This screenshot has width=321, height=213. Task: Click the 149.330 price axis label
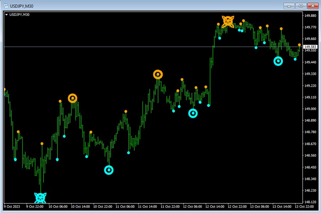click(310, 74)
